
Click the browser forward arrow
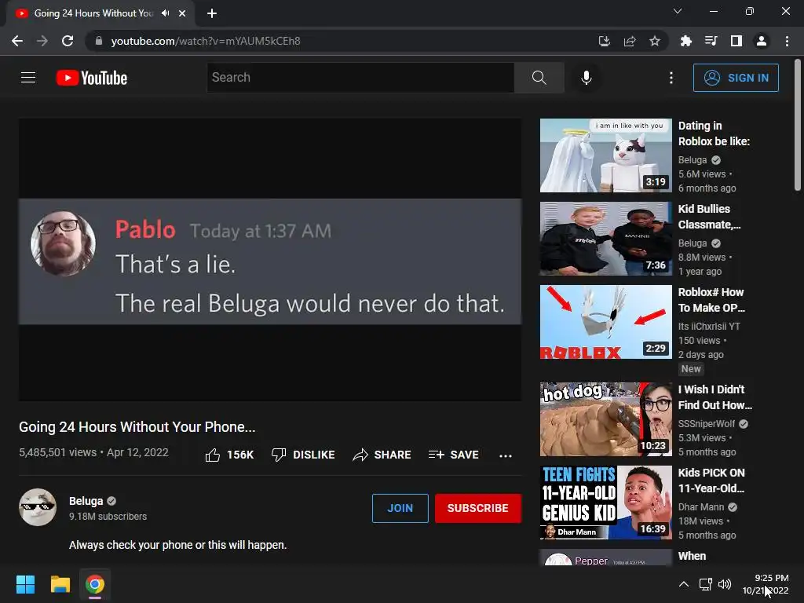tap(42, 41)
